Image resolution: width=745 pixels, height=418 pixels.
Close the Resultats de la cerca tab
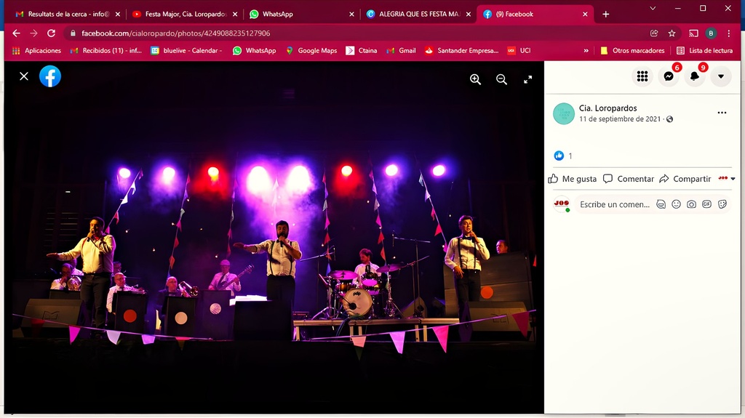(118, 15)
